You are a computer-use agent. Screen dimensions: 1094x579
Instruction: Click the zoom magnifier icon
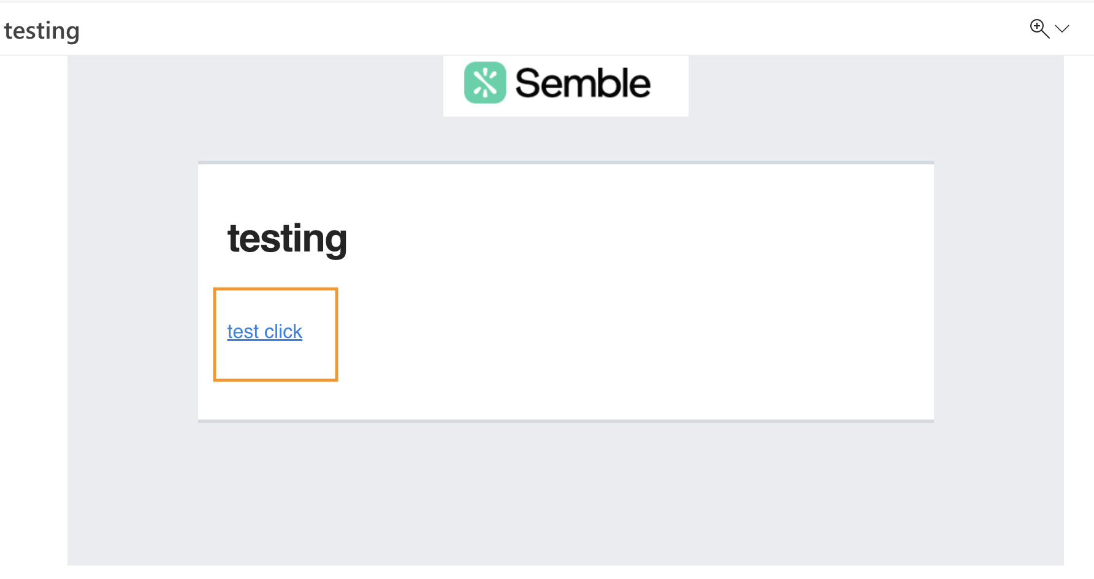(1039, 28)
